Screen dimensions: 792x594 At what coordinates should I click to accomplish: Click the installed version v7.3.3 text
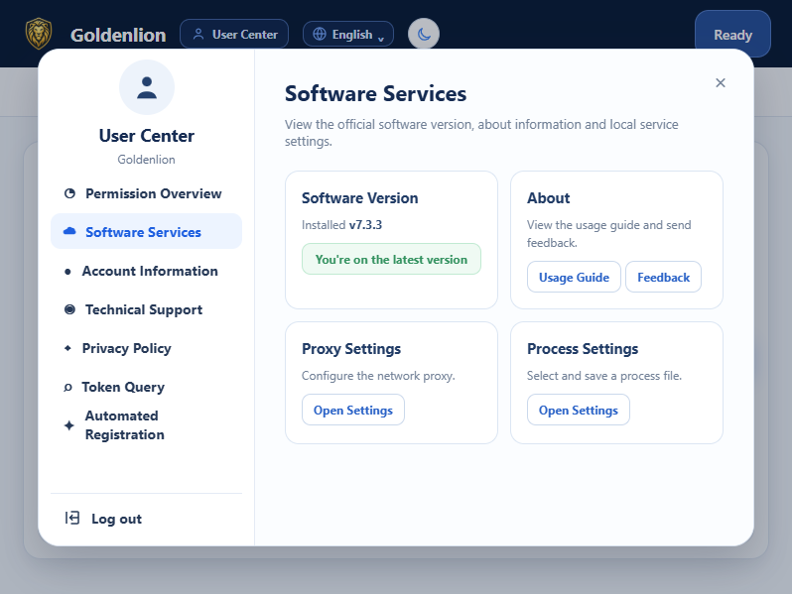click(x=365, y=225)
